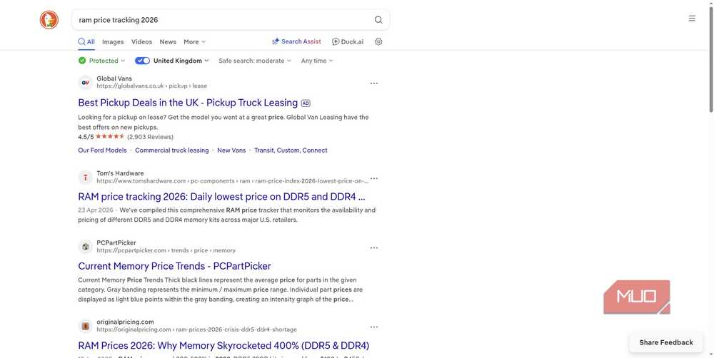Viewport: 714px width, 358px height.
Task: Expand the United Kingdom region dropdown
Action: 181,61
